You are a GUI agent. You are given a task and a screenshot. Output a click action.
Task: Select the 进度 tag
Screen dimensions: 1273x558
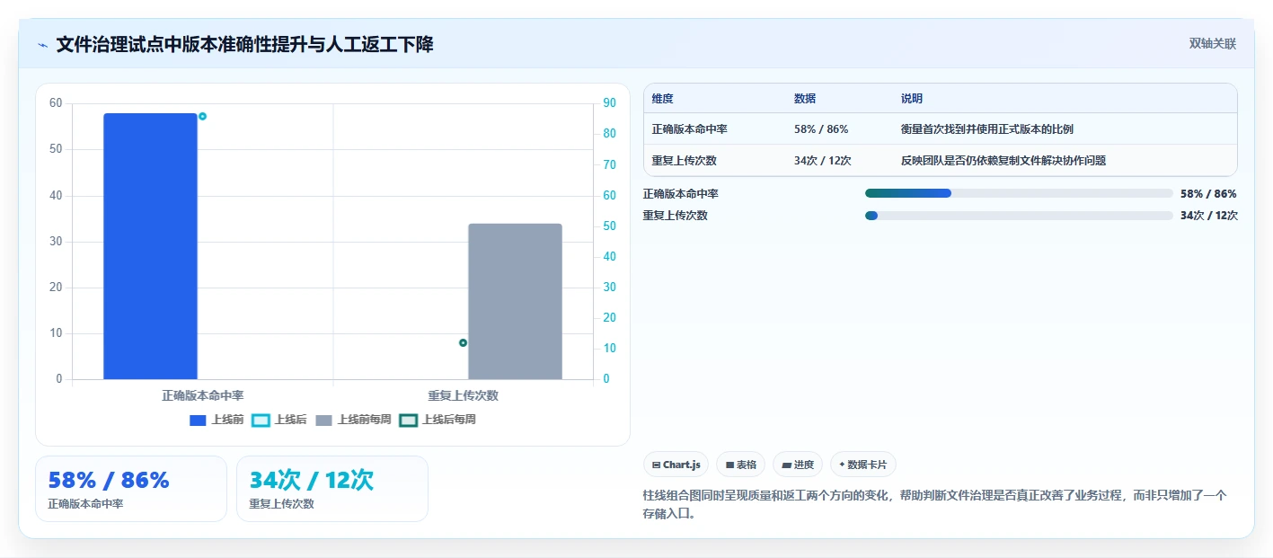798,465
